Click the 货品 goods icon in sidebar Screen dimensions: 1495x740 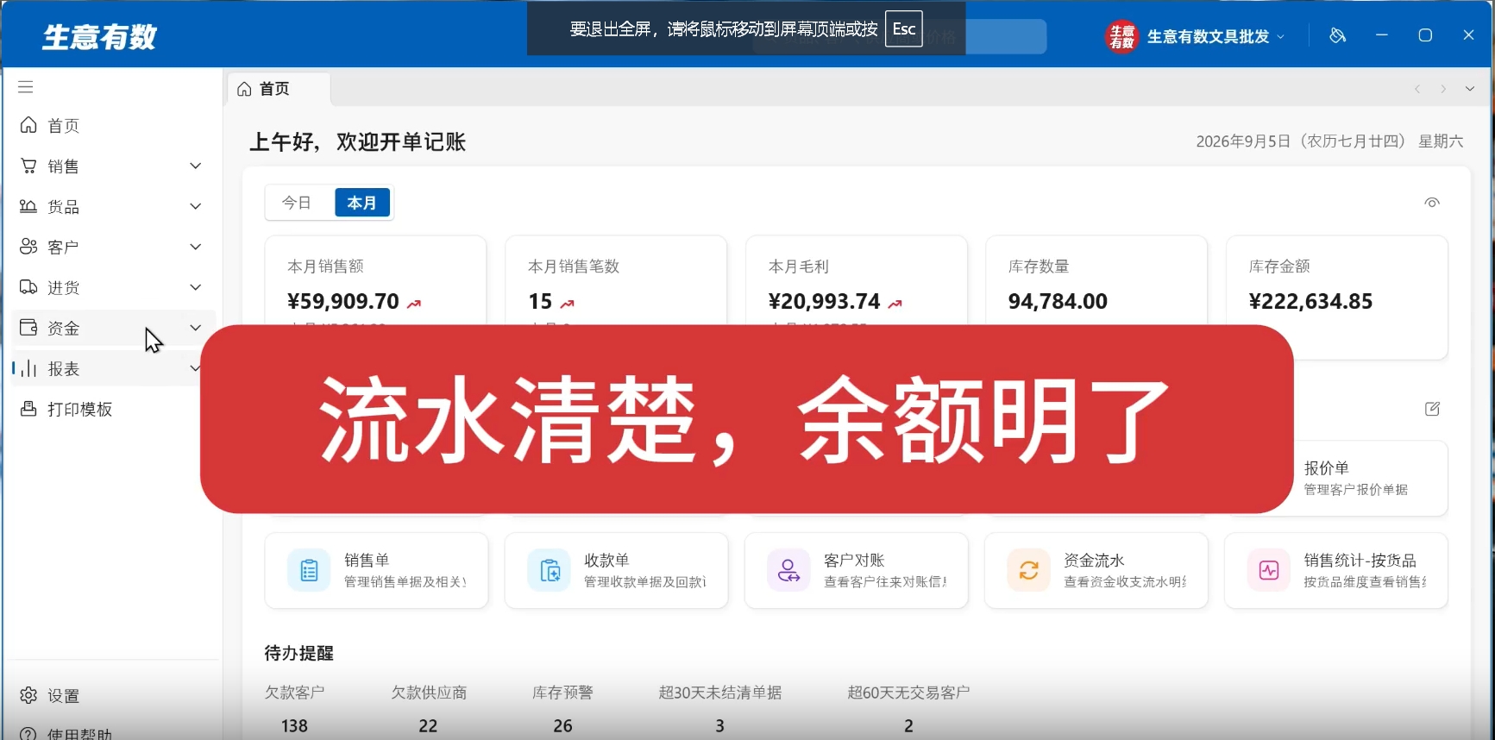click(x=28, y=206)
